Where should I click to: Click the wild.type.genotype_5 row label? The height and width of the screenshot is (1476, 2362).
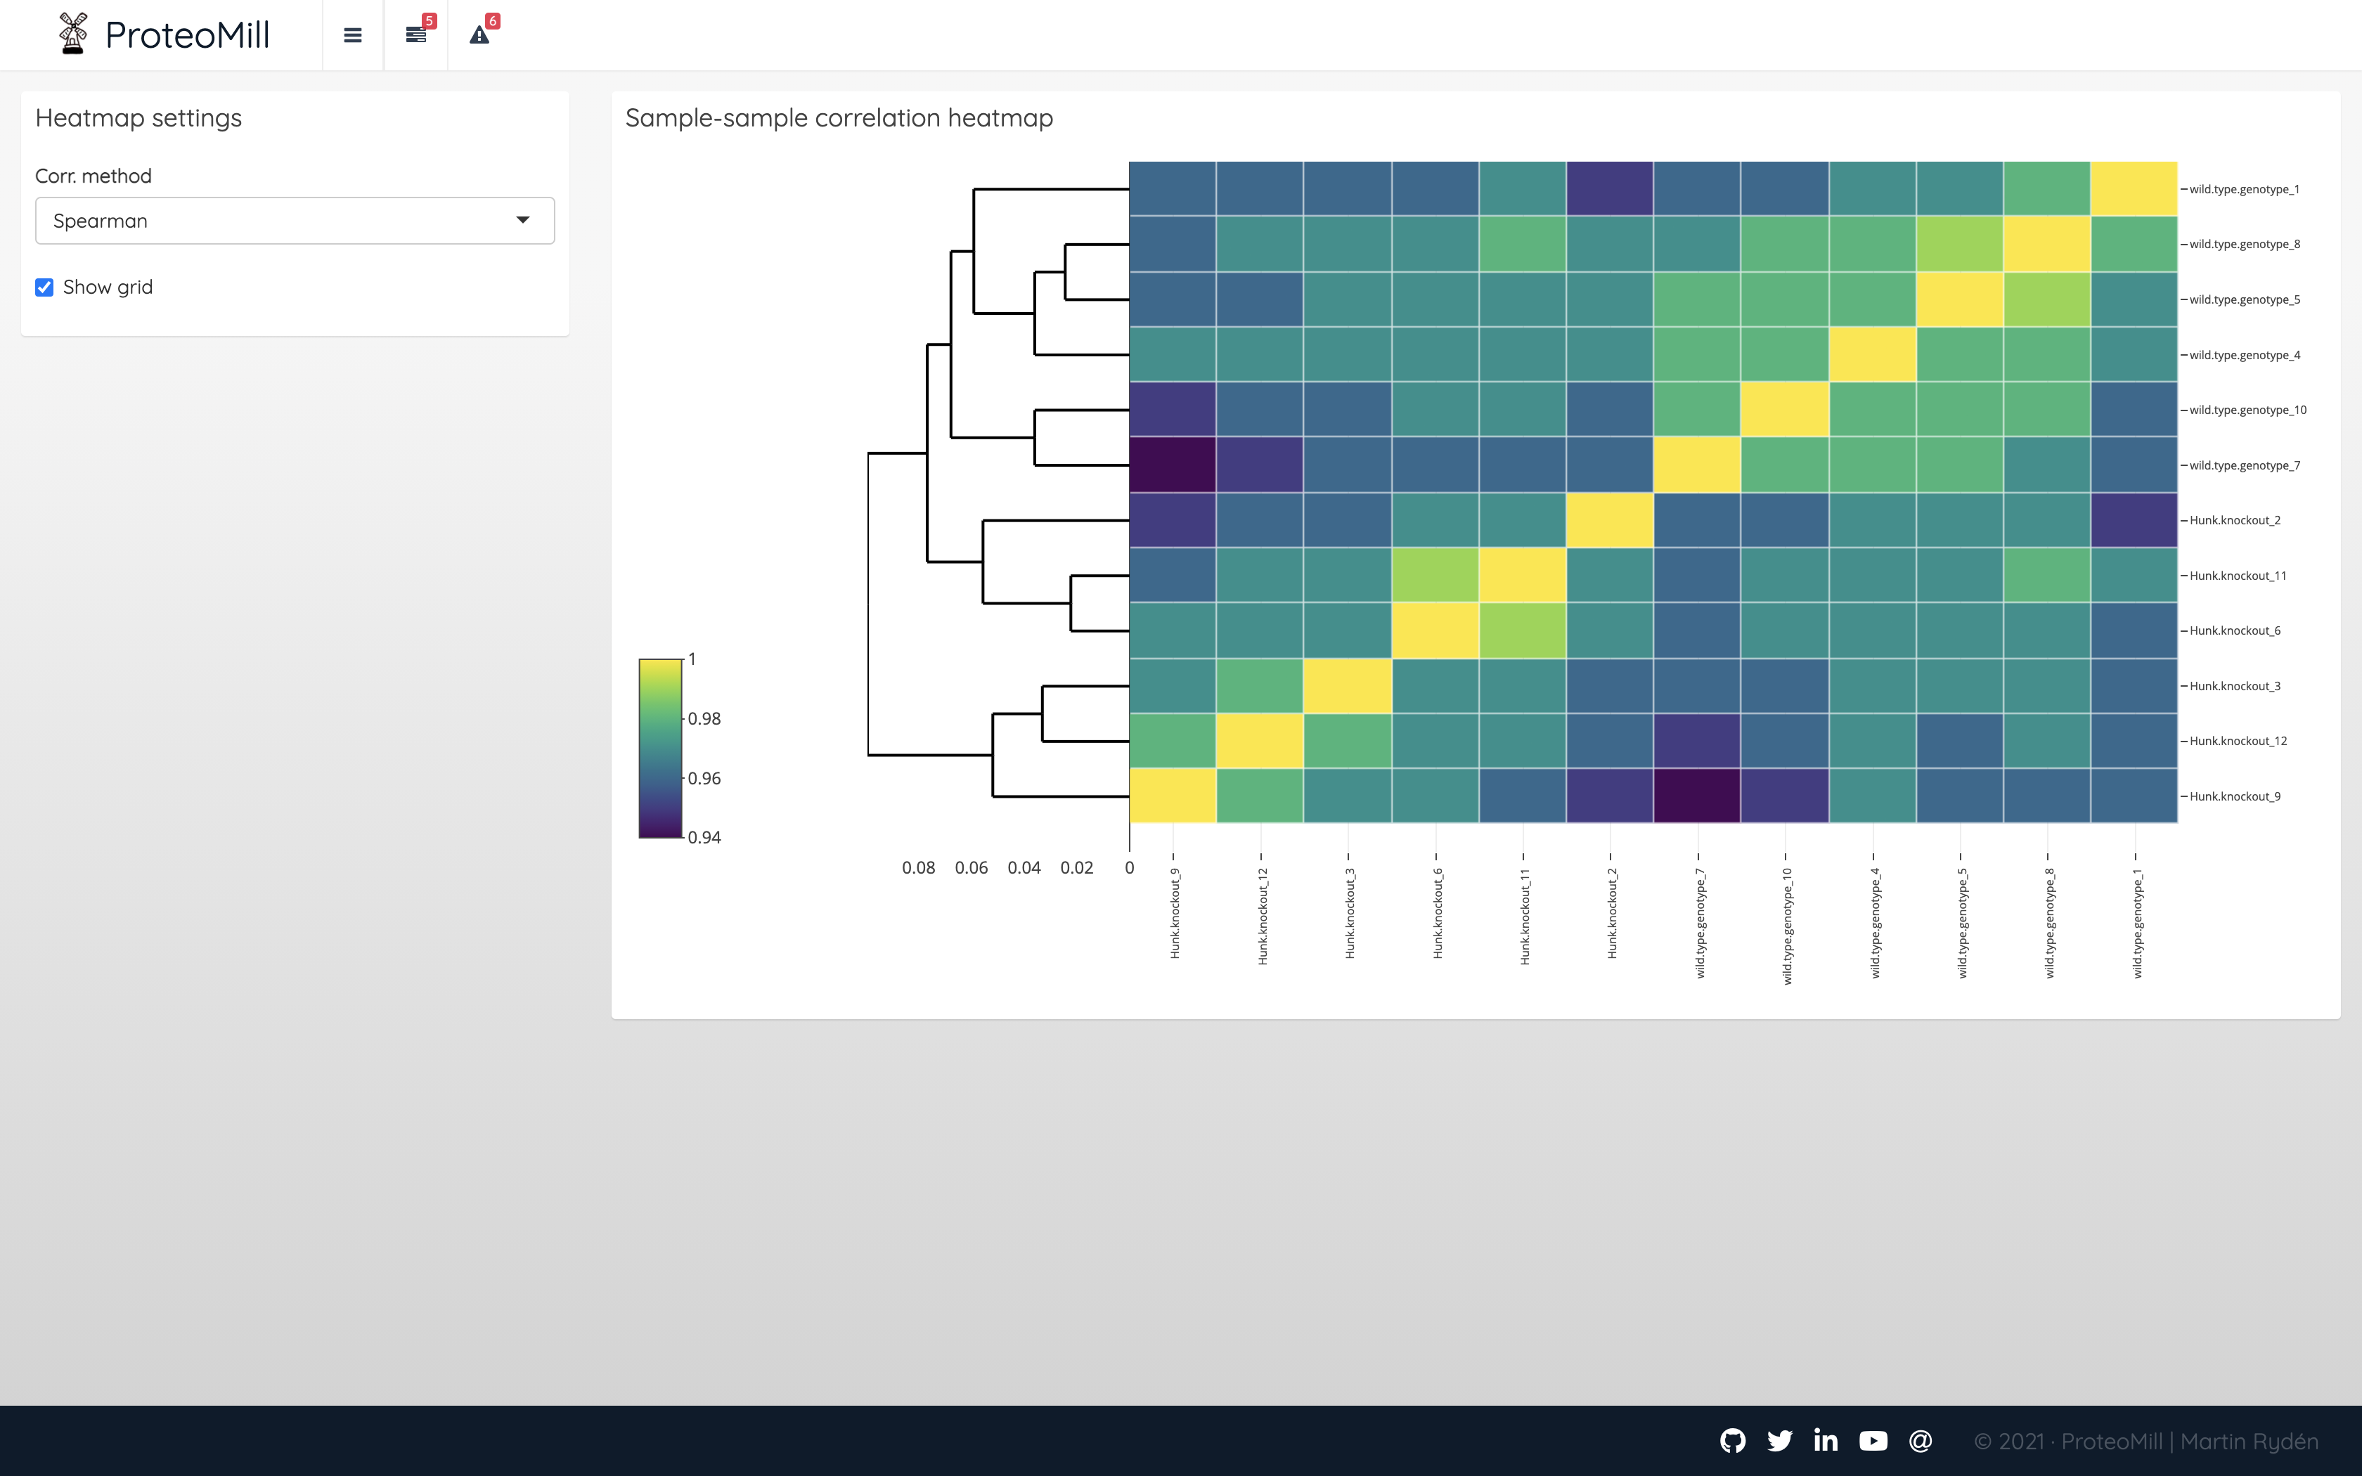coord(2244,299)
